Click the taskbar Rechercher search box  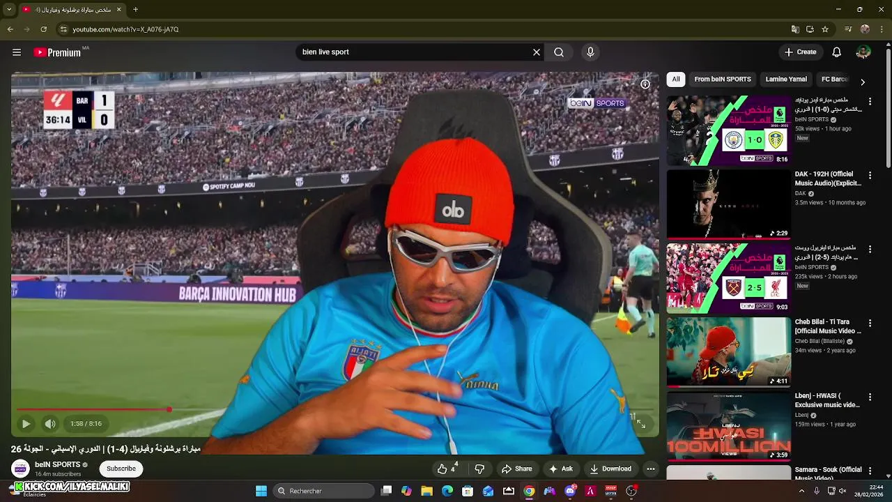click(323, 491)
